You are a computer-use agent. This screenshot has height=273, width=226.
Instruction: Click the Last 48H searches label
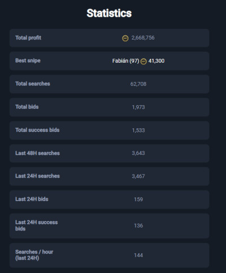pos(37,153)
